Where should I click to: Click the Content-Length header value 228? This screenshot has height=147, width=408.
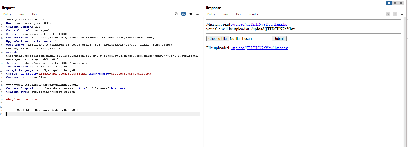click(x=38, y=27)
